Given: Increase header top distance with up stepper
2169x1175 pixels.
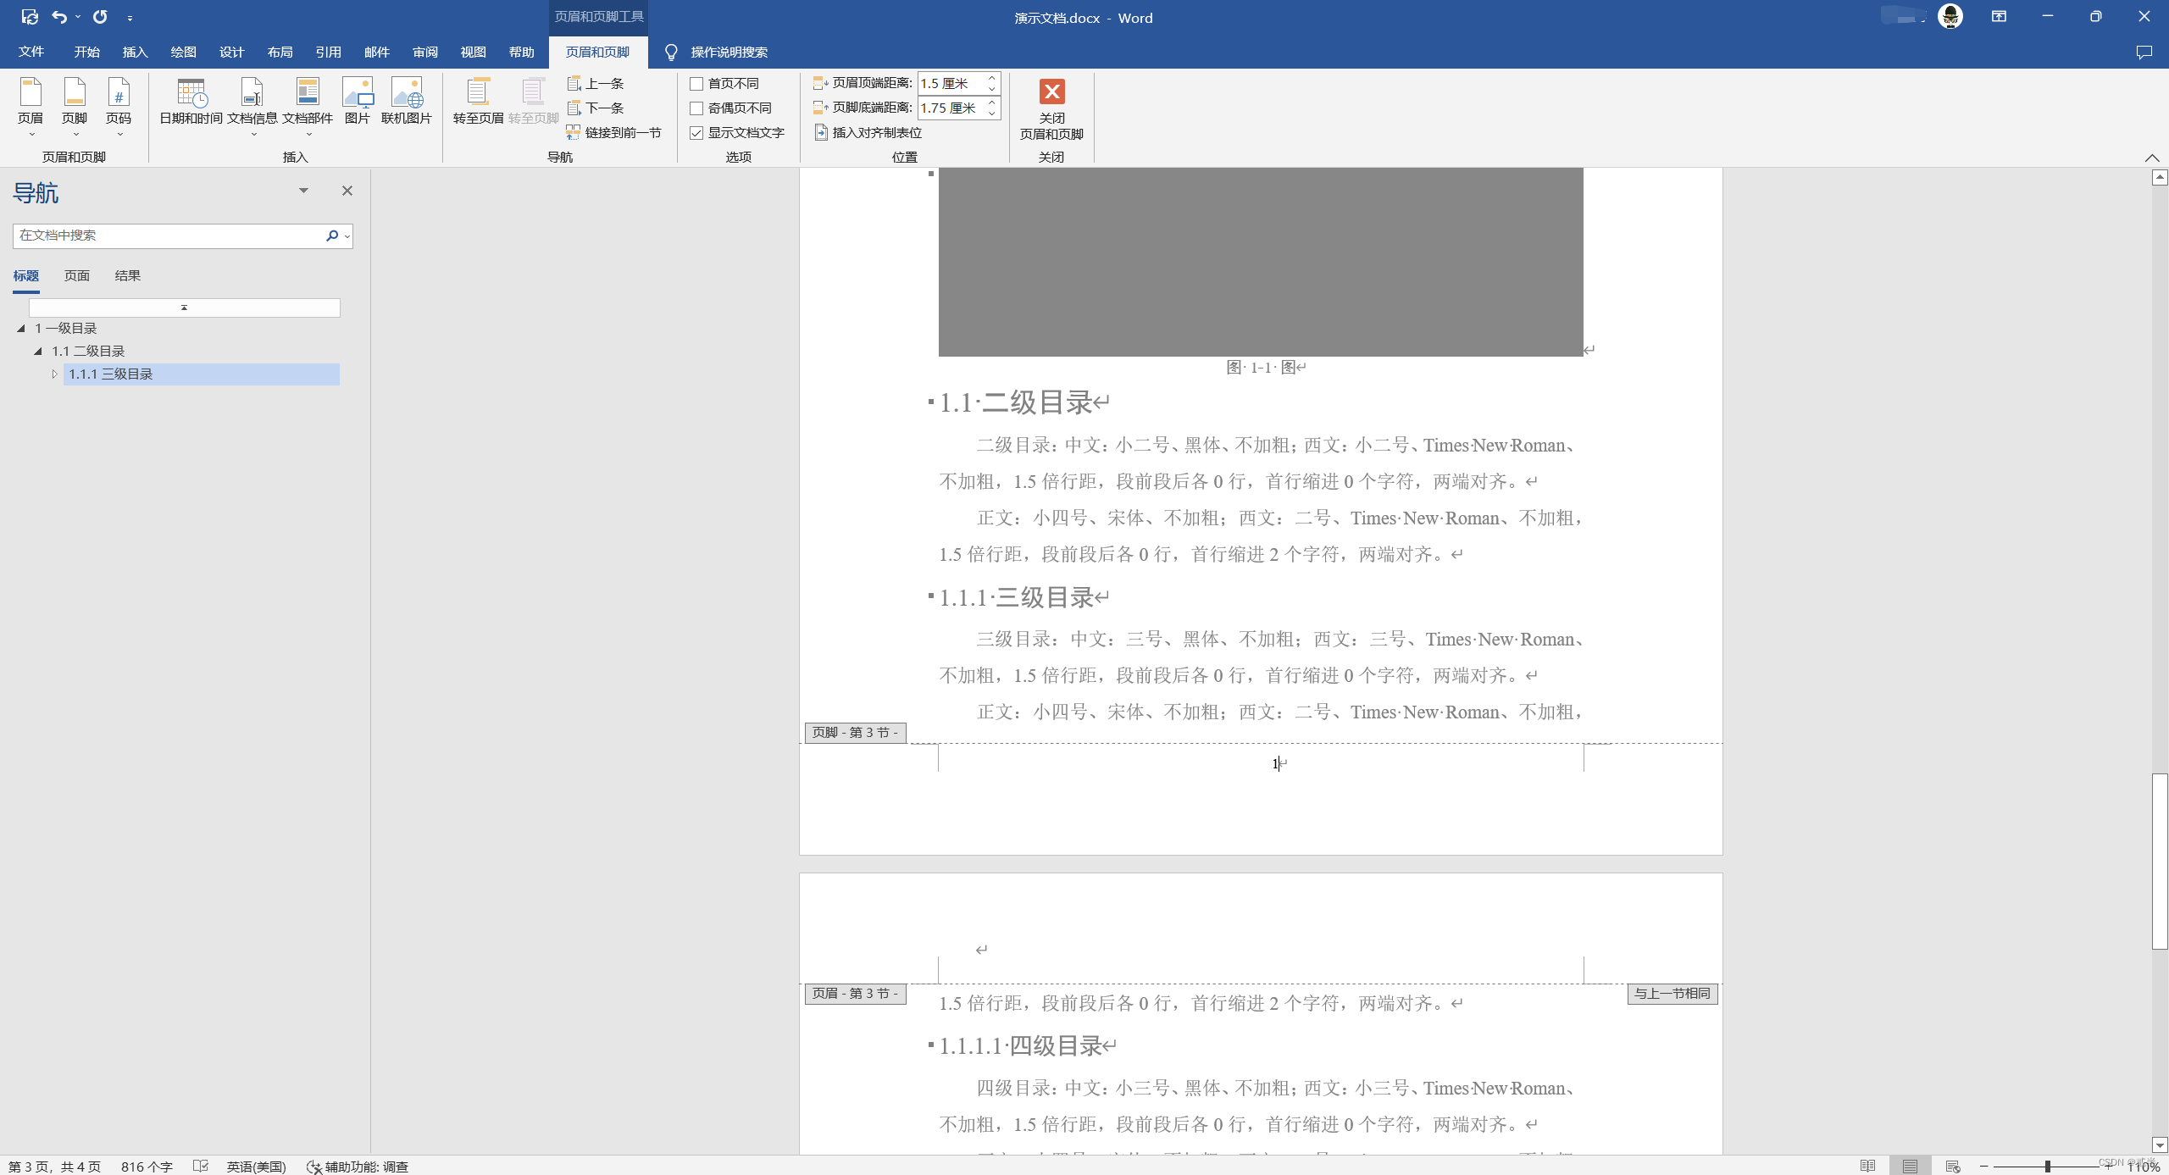Looking at the screenshot, I should click(991, 78).
